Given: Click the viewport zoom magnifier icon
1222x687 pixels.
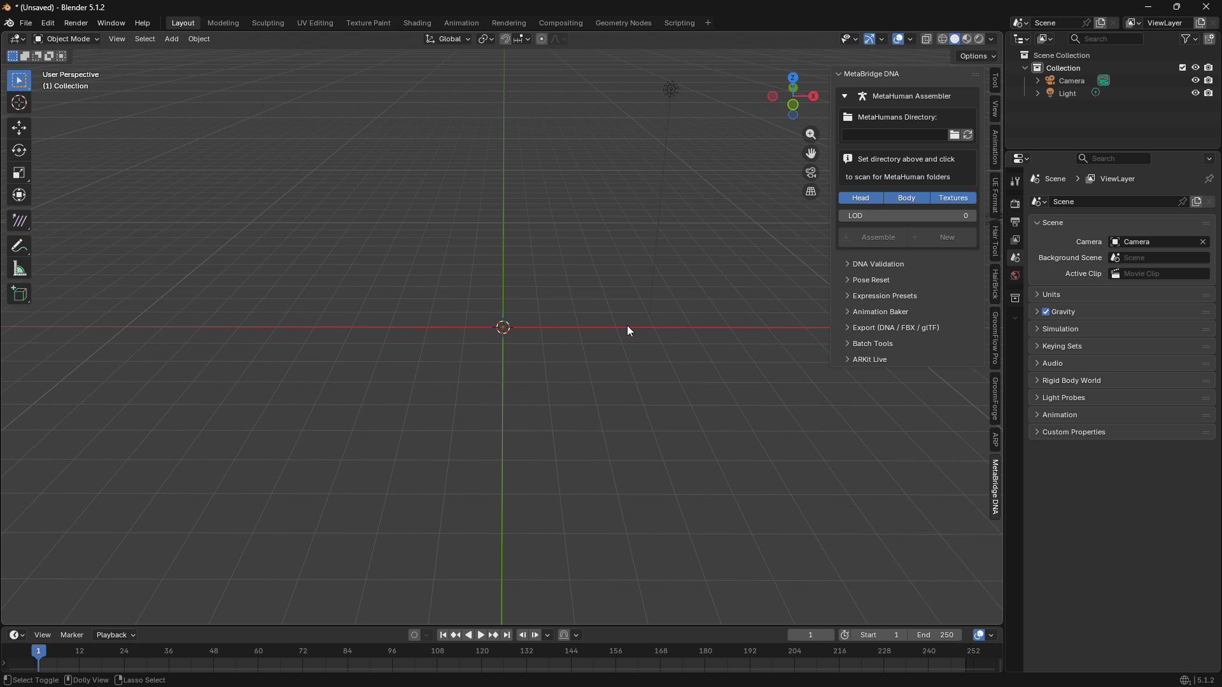Looking at the screenshot, I should (x=811, y=134).
